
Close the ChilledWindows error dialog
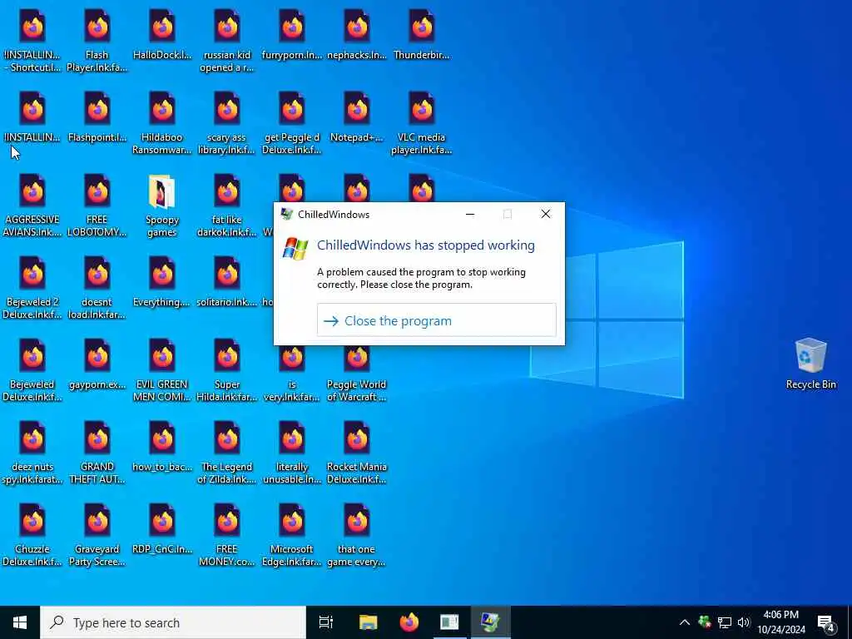coord(546,214)
